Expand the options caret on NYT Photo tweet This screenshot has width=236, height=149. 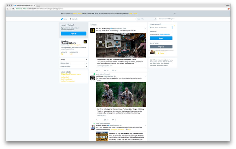[x=145, y=76]
